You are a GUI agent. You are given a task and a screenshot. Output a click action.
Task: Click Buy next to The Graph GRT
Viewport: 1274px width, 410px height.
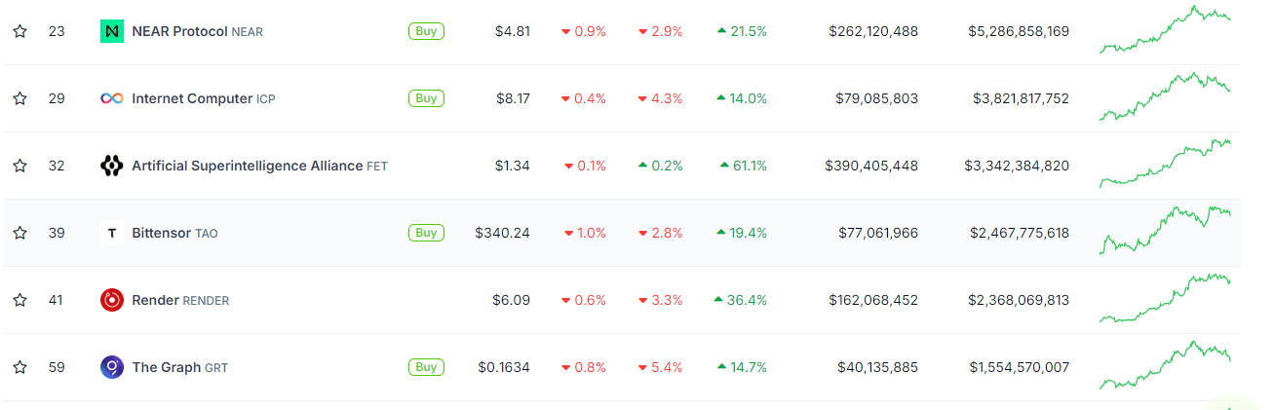pyautogui.click(x=426, y=367)
